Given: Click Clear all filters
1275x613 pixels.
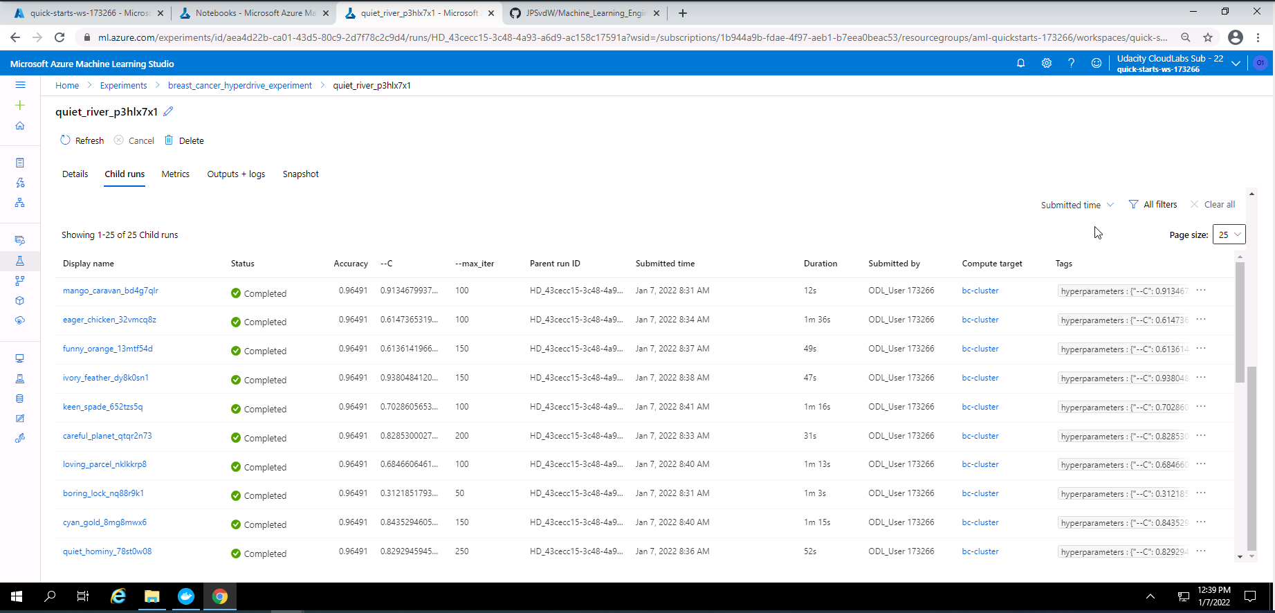Looking at the screenshot, I should 1212,205.
